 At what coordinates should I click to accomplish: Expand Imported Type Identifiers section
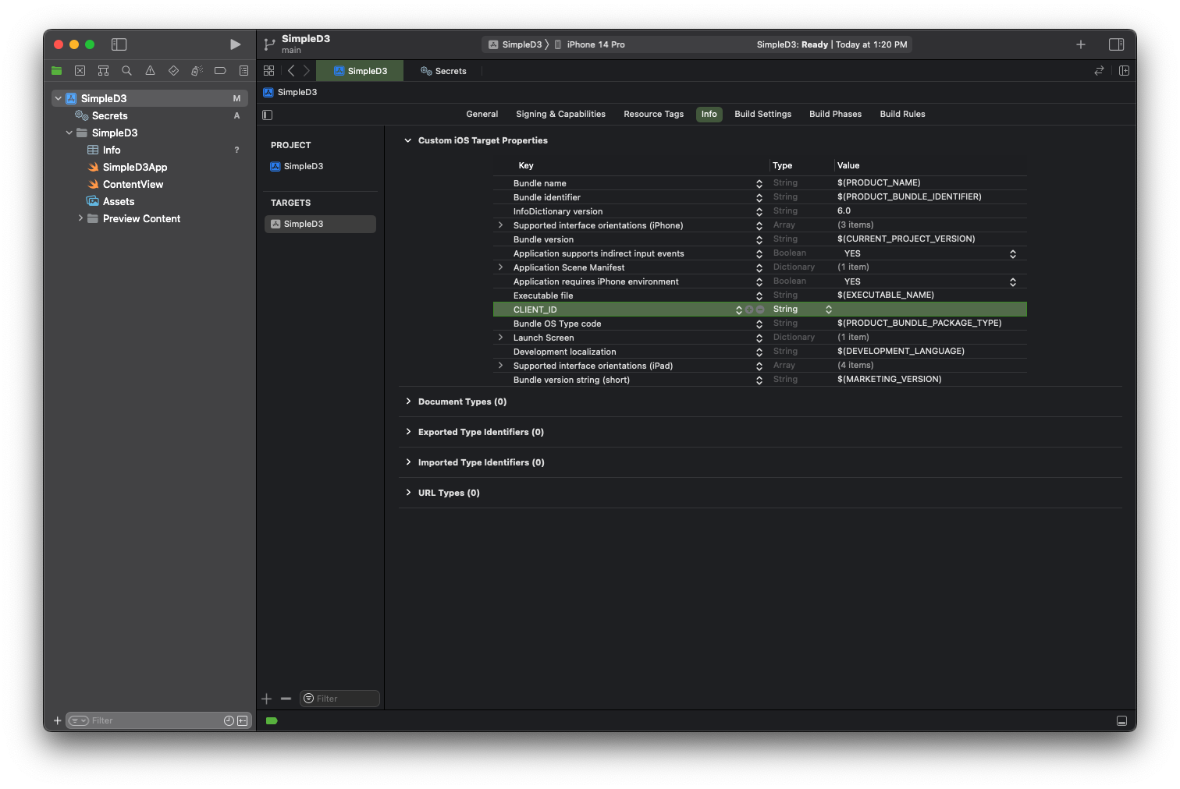[407, 462]
